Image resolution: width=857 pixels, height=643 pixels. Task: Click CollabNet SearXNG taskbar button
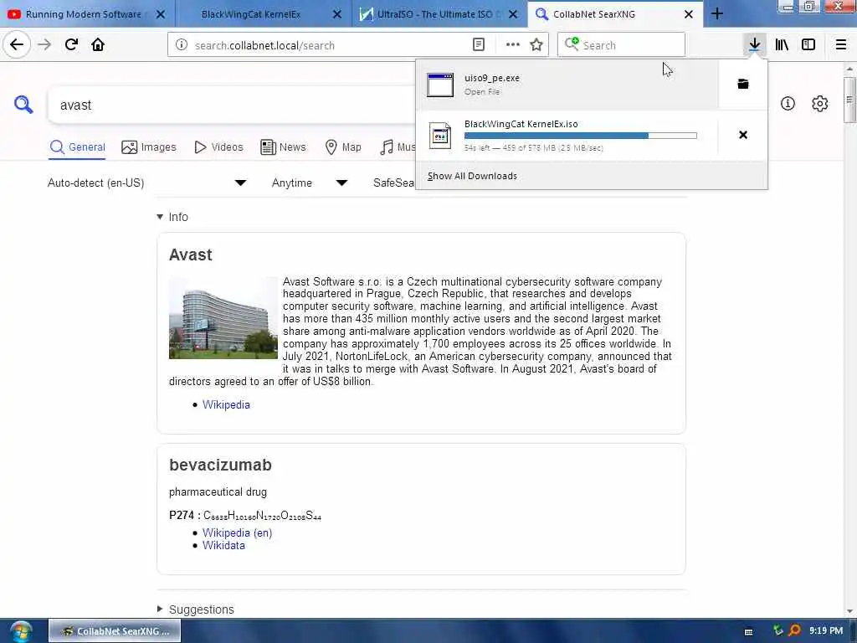(x=115, y=631)
